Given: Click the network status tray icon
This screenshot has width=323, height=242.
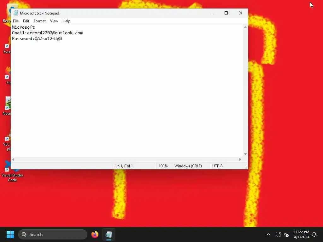Looking at the screenshot, I should click(278, 234).
